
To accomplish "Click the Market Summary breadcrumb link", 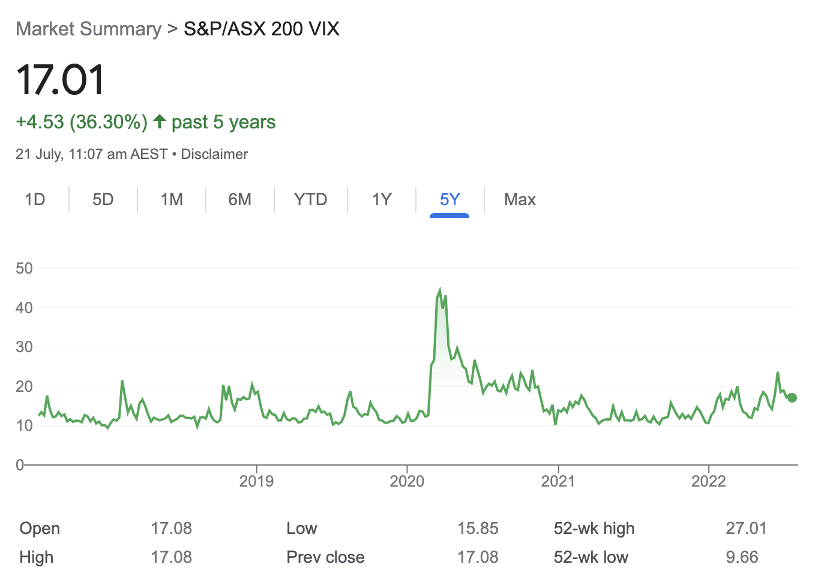I will click(88, 29).
